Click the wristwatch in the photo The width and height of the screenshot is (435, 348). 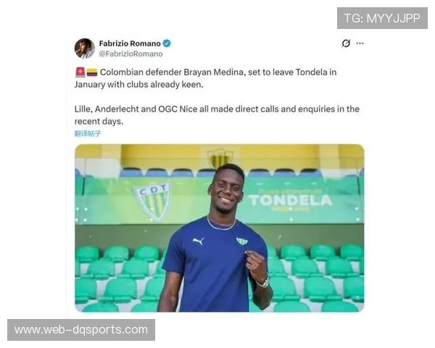(x=264, y=282)
